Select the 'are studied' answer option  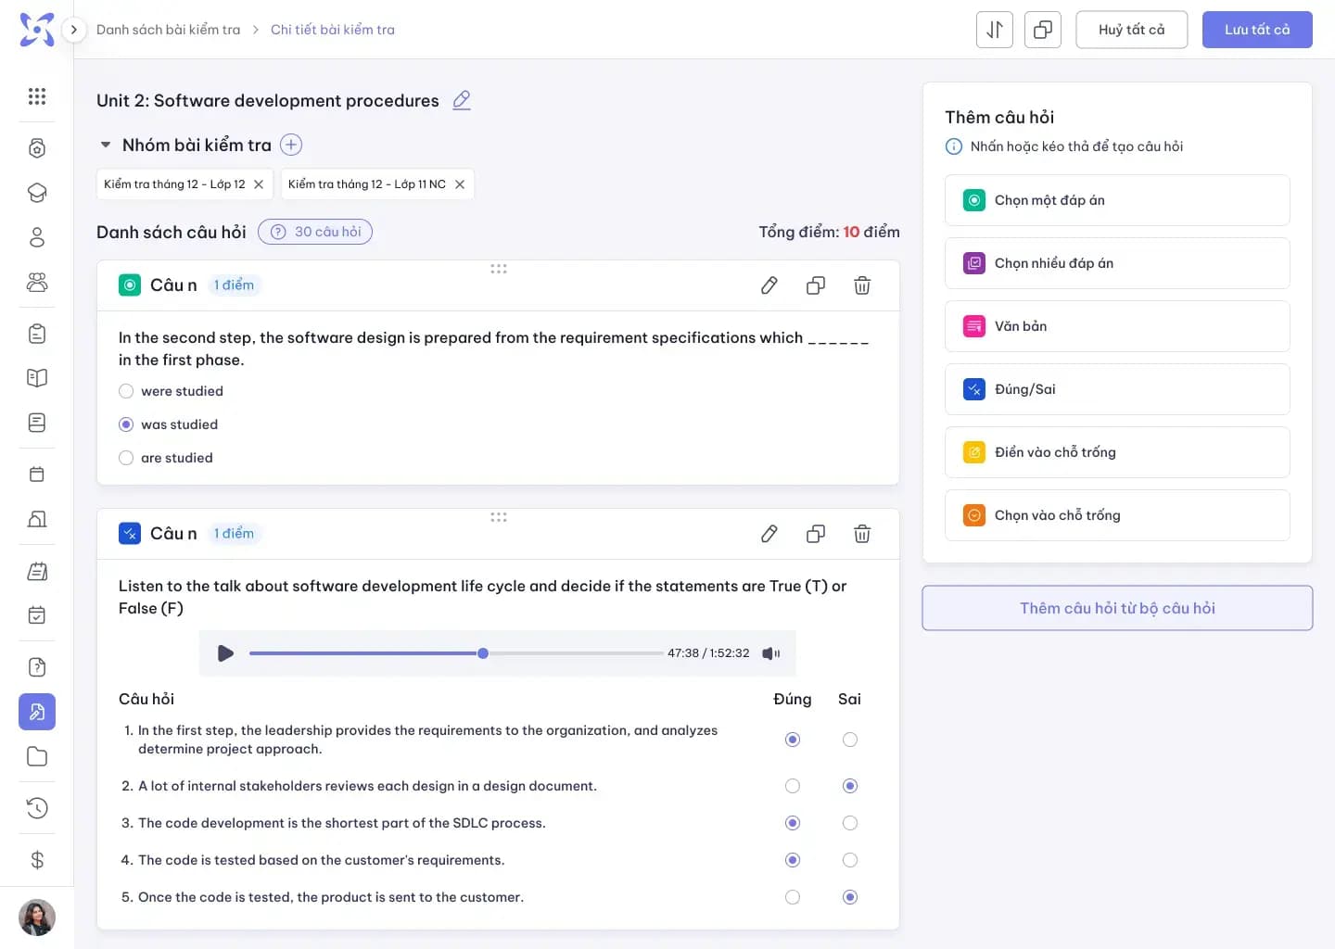coord(127,458)
